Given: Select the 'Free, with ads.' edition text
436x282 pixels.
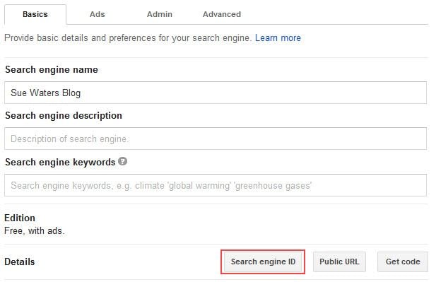Looking at the screenshot, I should tap(35, 231).
